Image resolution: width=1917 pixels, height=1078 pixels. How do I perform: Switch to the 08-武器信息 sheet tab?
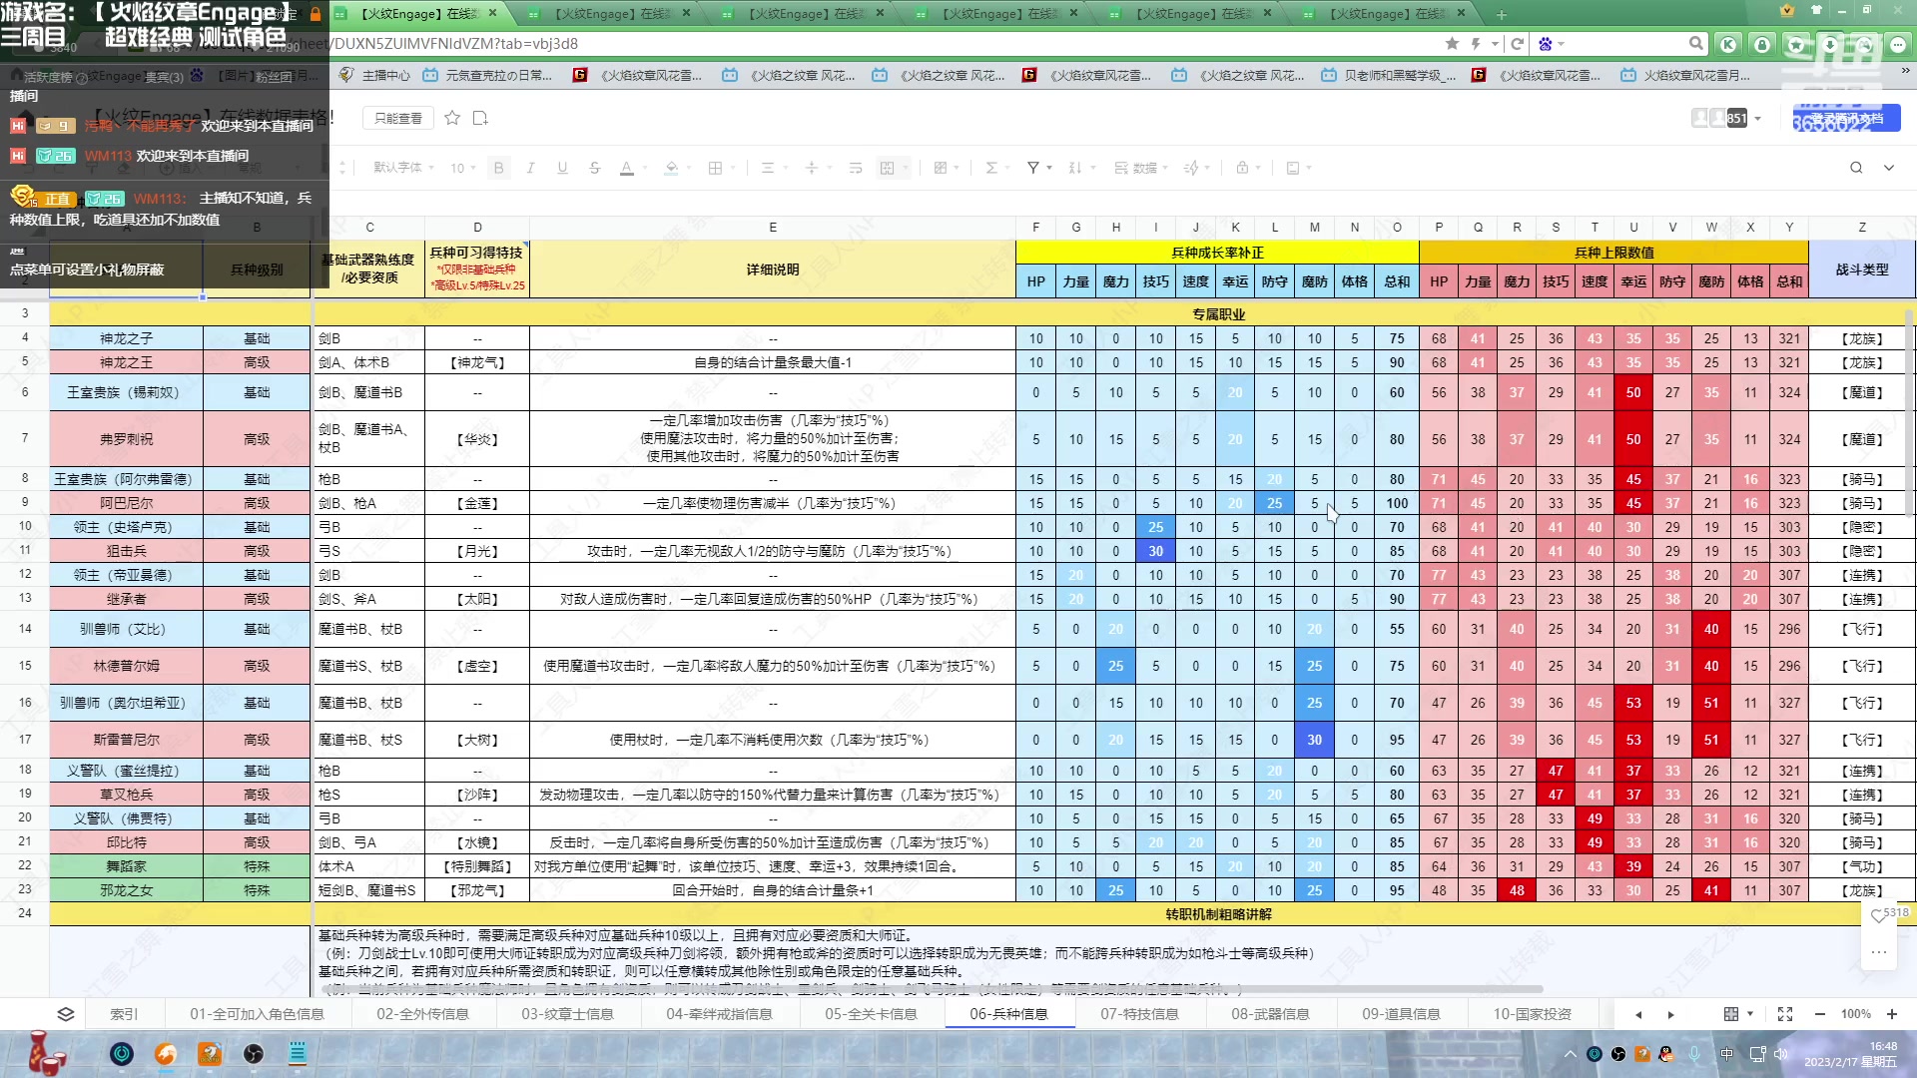pyautogui.click(x=1270, y=1014)
